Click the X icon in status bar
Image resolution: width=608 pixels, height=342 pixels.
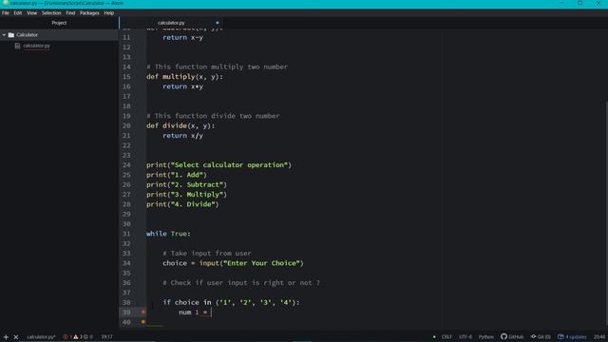16,337
